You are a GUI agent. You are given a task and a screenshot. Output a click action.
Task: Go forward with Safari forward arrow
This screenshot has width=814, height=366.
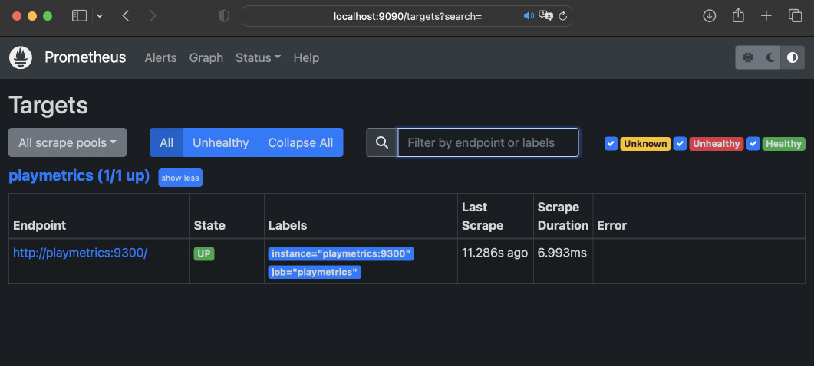[x=153, y=16]
